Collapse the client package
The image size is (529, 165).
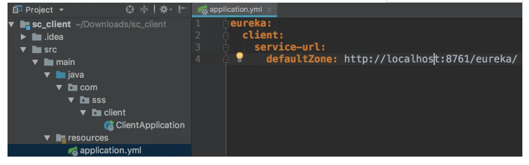(x=83, y=112)
